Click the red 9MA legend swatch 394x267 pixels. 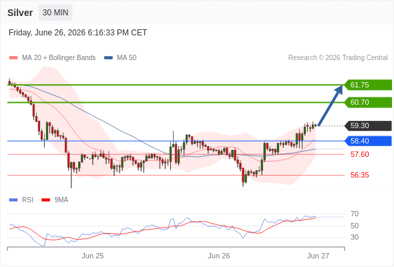[45, 200]
